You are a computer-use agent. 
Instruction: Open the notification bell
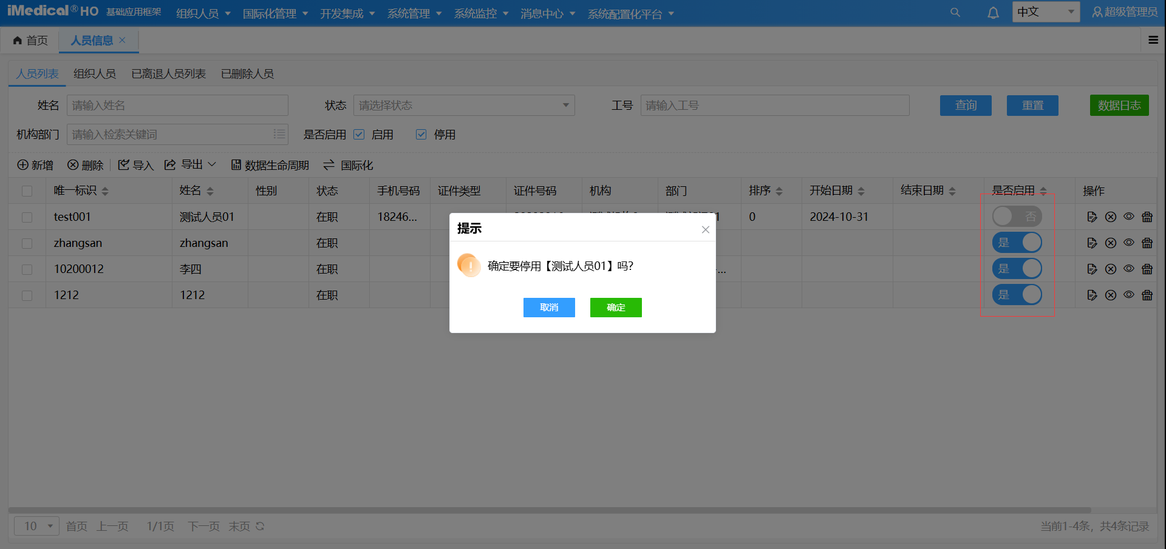(x=993, y=13)
